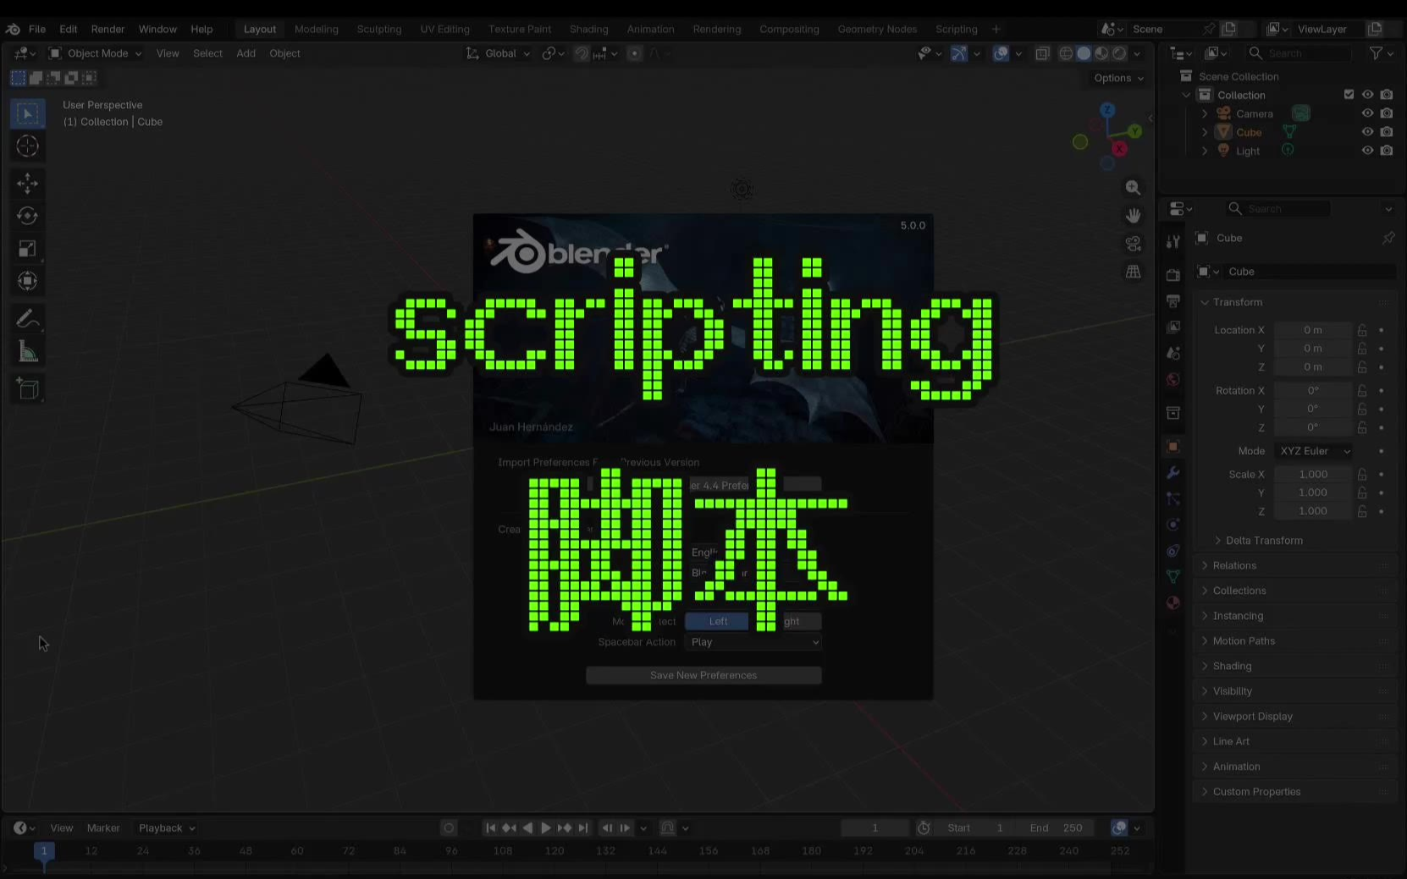Open the Object Mode dropdown

(x=96, y=53)
